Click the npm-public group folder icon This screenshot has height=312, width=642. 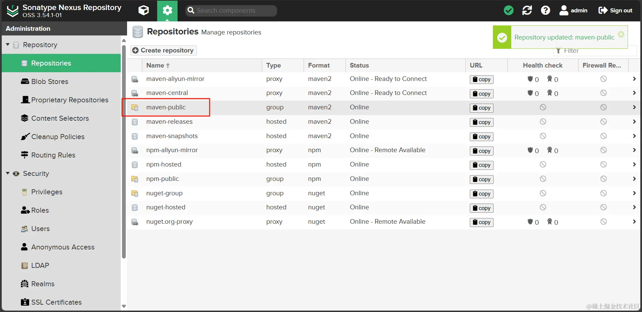(135, 179)
